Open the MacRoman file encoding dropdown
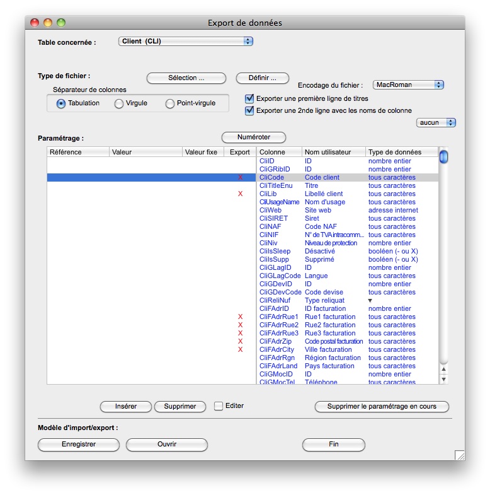This screenshot has height=495, width=490. [408, 84]
